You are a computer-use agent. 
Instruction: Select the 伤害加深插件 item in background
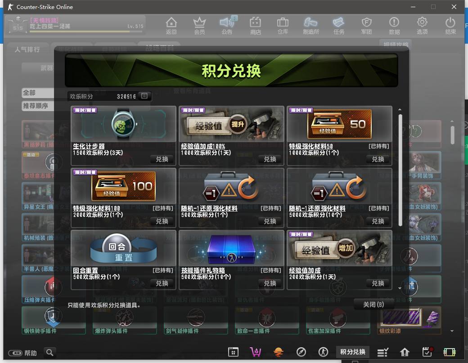337,320
